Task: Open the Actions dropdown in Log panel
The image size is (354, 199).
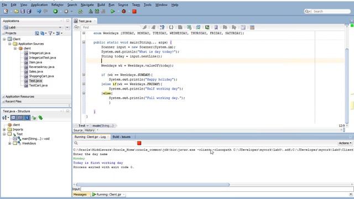Action: 345,143
